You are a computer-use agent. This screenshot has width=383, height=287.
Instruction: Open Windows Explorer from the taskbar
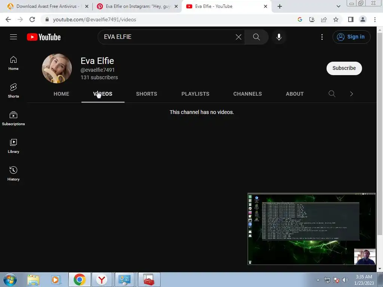[33, 280]
